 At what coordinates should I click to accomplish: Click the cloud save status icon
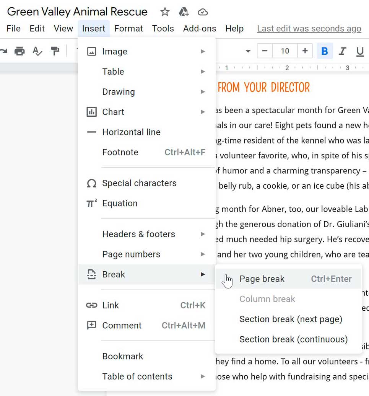203,12
